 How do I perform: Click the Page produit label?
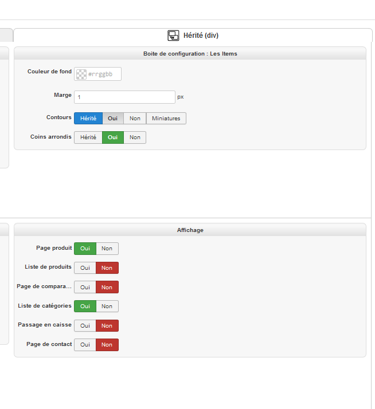coord(54,248)
